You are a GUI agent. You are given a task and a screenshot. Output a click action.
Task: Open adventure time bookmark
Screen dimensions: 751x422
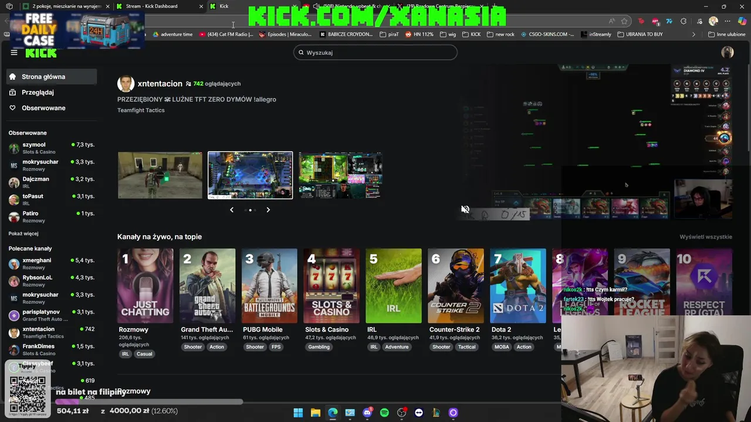click(x=172, y=34)
